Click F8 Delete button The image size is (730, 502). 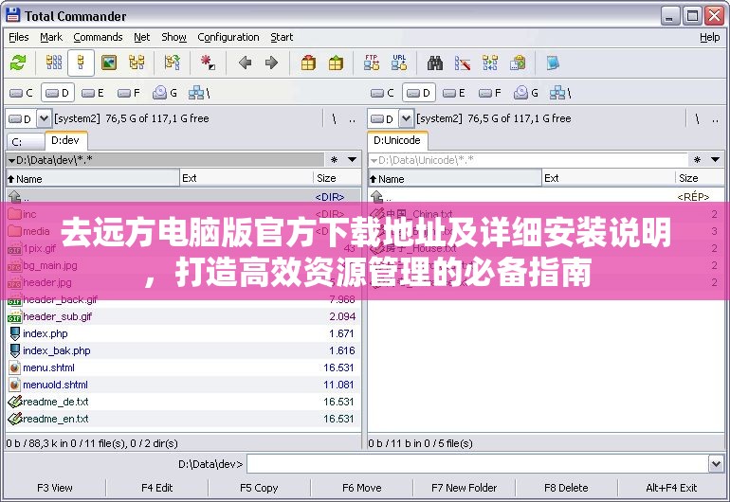tap(566, 488)
